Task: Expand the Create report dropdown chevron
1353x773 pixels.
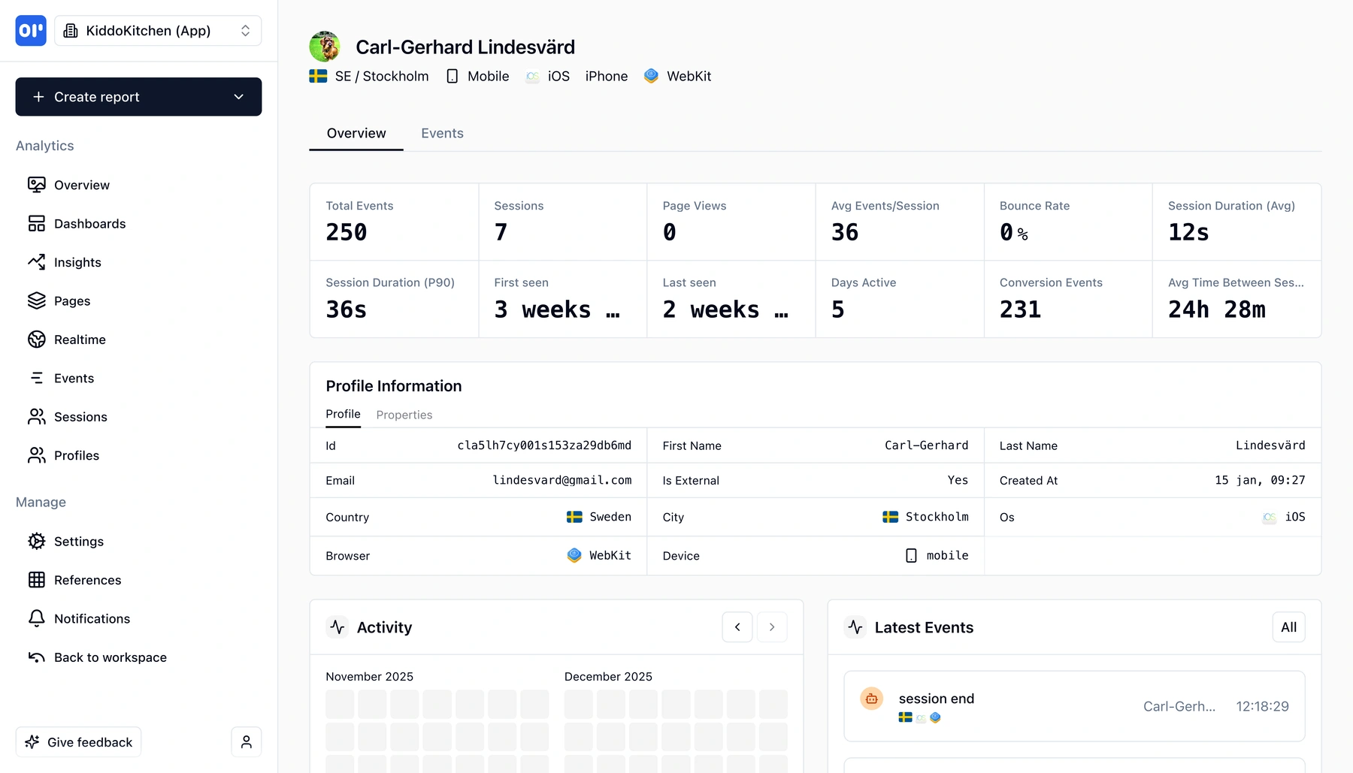Action: 239,96
